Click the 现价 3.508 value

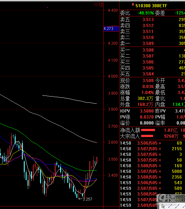[148, 80]
